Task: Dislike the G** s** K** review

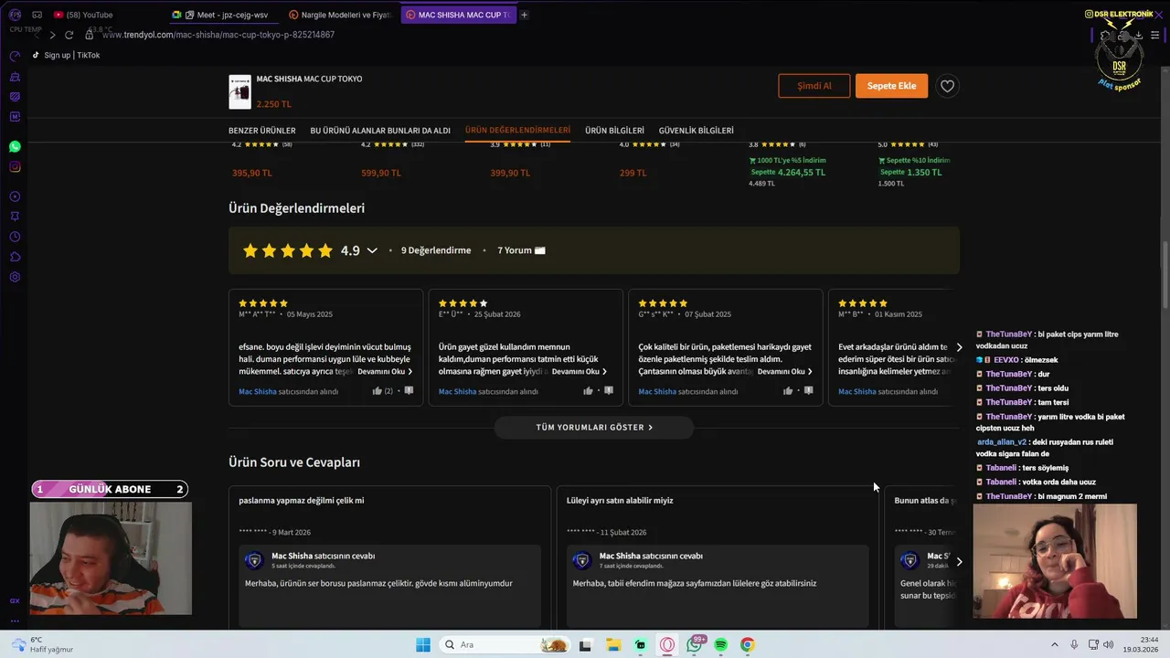Action: [808, 391]
